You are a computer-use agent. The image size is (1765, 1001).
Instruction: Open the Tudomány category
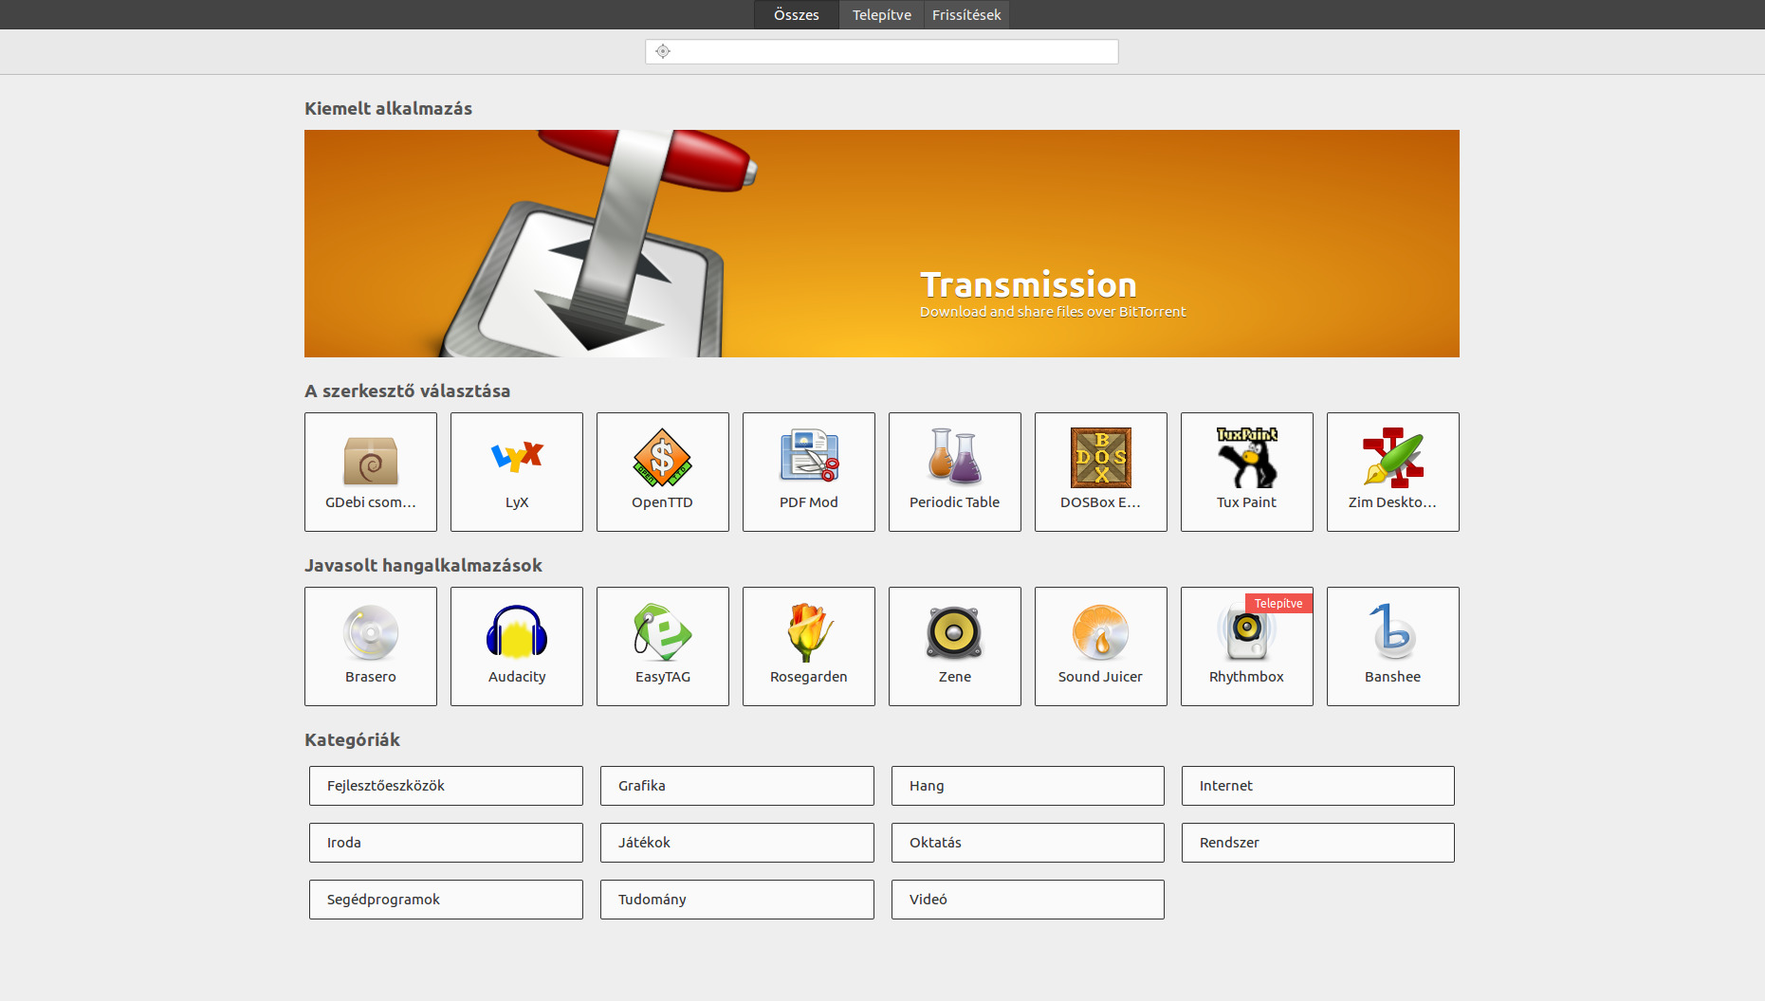tap(737, 900)
